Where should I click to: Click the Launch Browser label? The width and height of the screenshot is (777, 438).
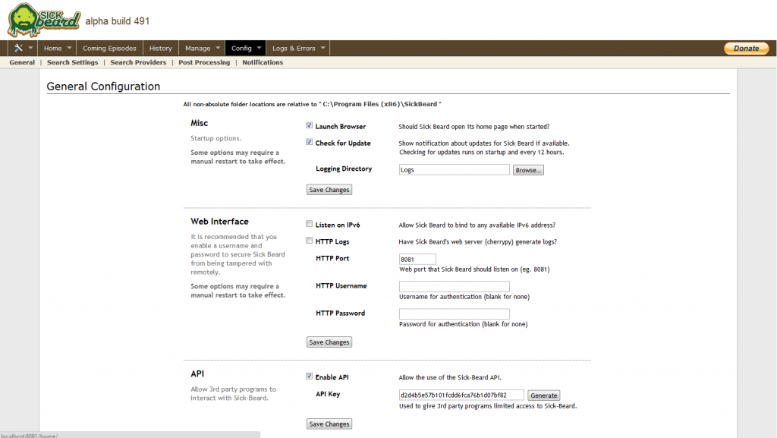pos(341,126)
